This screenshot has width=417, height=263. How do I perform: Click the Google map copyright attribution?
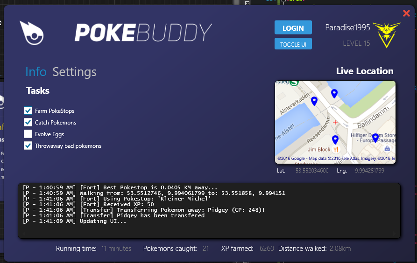coord(336,159)
